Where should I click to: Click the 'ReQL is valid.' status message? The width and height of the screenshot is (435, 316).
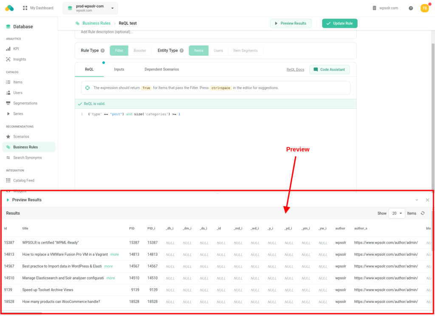tap(94, 104)
